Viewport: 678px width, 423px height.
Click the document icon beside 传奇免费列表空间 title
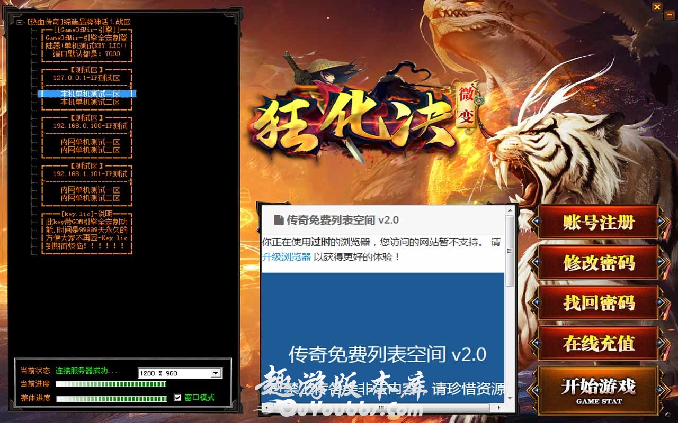(x=278, y=220)
